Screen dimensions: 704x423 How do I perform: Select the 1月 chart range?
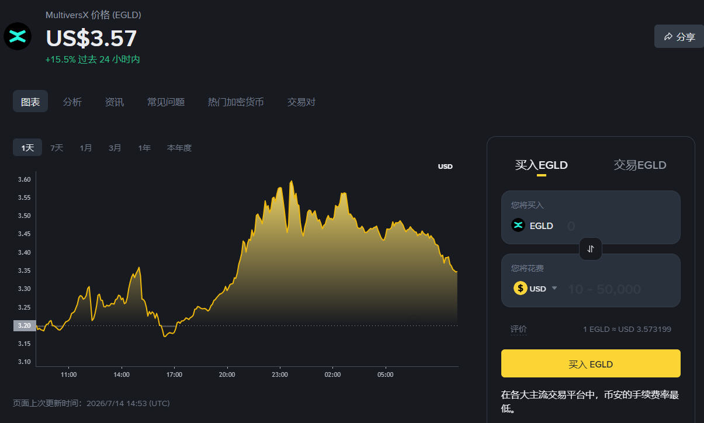(x=86, y=148)
